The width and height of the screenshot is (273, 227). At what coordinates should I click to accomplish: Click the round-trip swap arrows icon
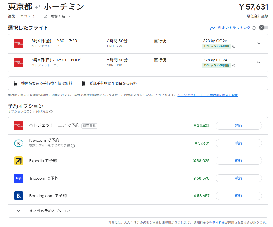point(38,7)
